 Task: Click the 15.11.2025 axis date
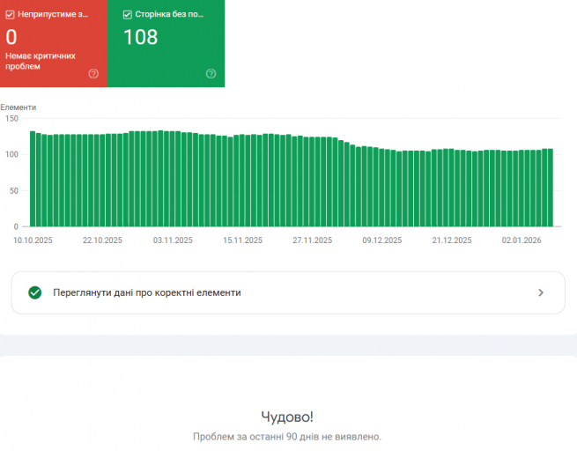[242, 240]
